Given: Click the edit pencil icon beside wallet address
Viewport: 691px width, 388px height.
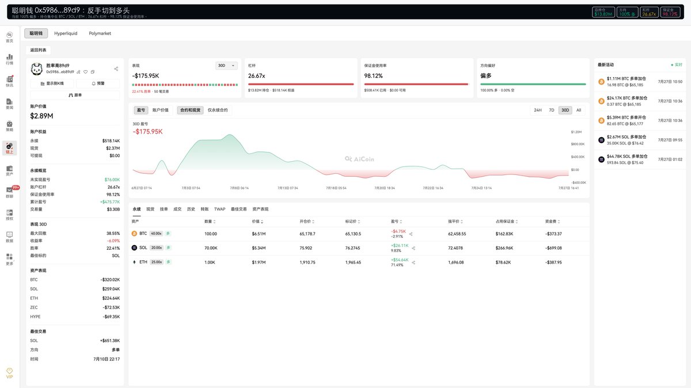Looking at the screenshot, I should [79, 72].
